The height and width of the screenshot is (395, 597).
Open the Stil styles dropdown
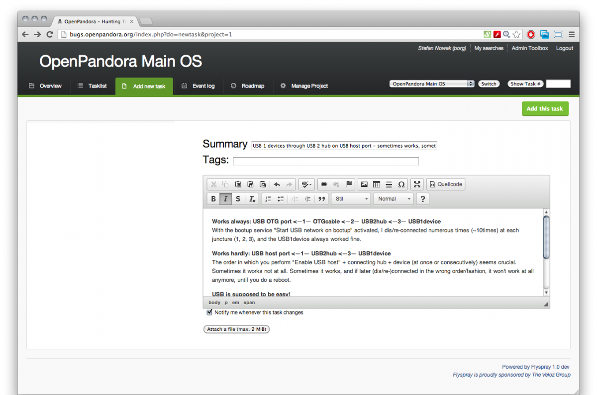coord(352,199)
